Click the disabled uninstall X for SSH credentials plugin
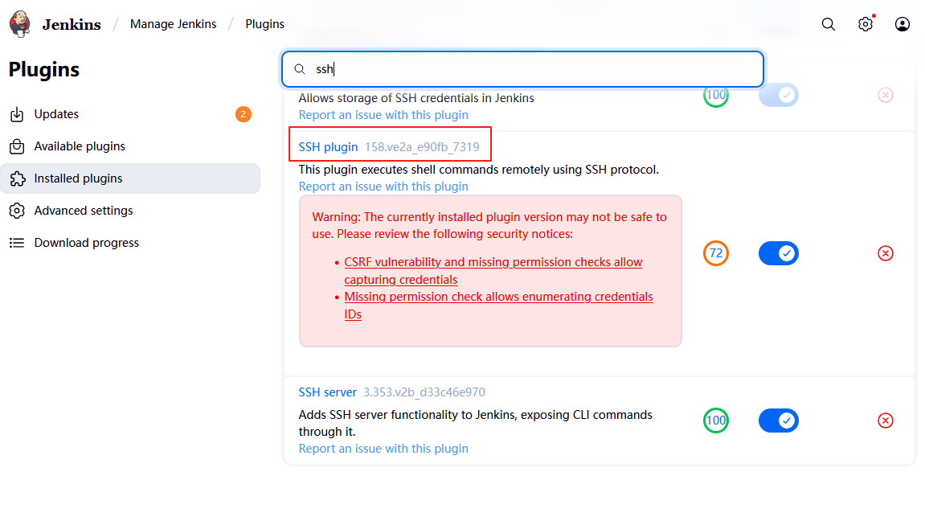 point(885,95)
